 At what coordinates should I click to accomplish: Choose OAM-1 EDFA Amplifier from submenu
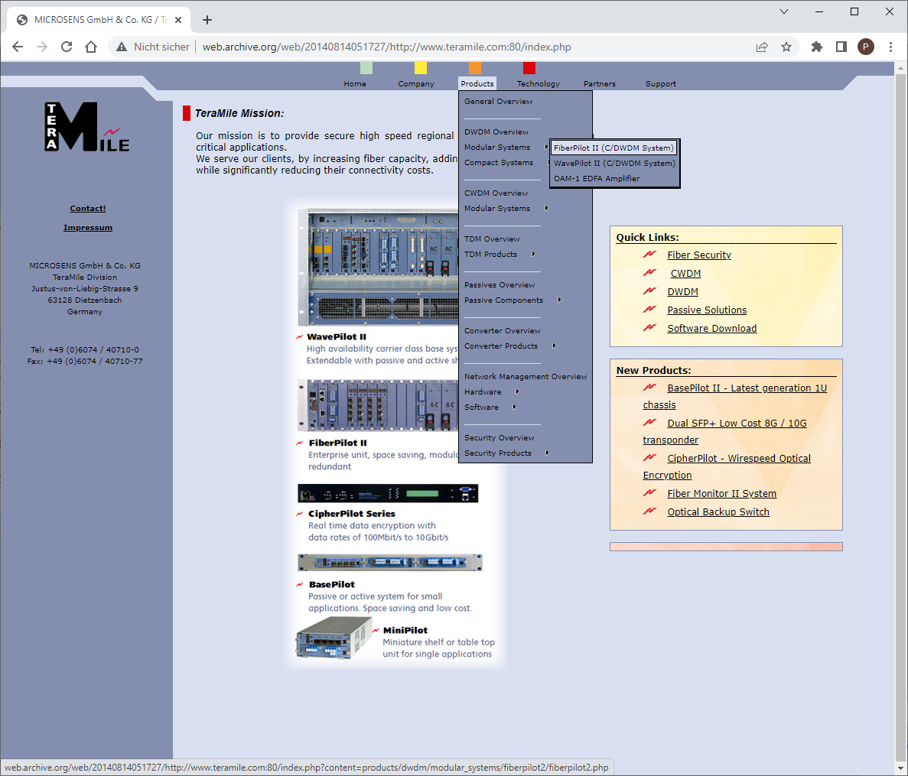tap(597, 179)
